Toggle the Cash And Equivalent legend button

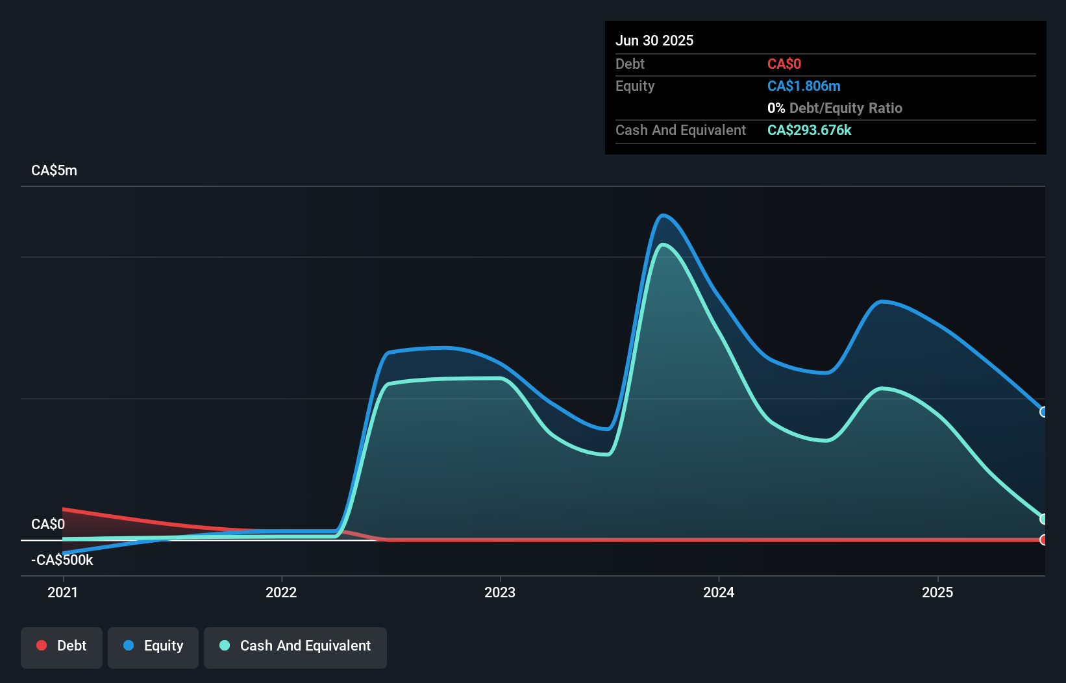click(295, 647)
